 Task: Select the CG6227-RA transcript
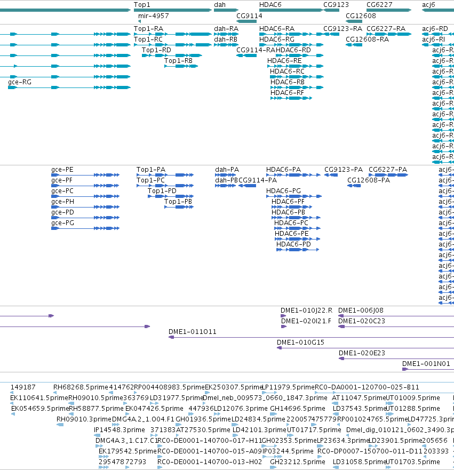click(389, 34)
